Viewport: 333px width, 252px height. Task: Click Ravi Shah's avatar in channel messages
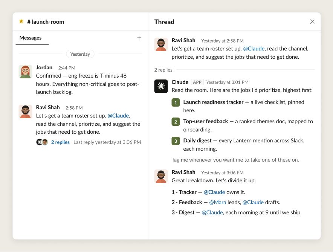25,111
